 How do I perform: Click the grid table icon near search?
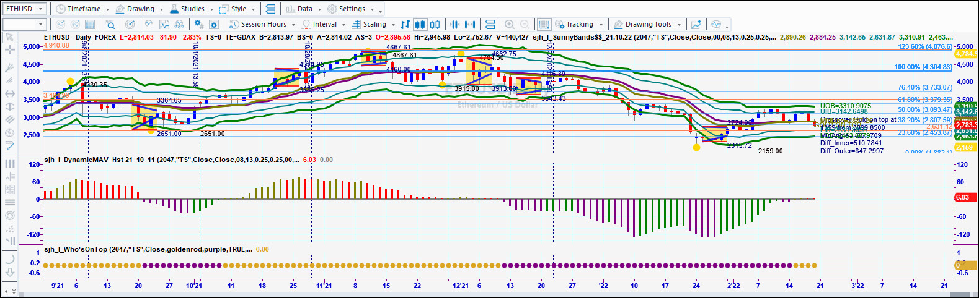[x=90, y=24]
